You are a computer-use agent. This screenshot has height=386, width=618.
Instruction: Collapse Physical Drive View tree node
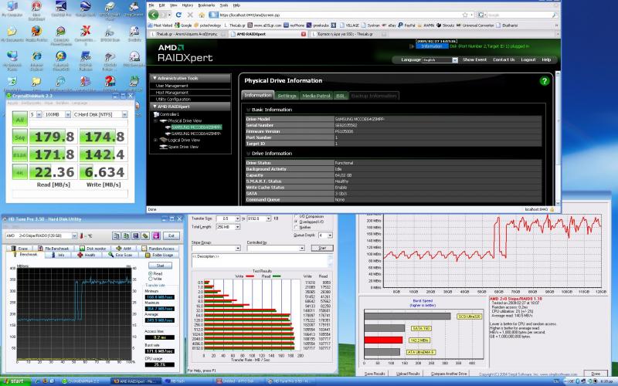click(156, 121)
